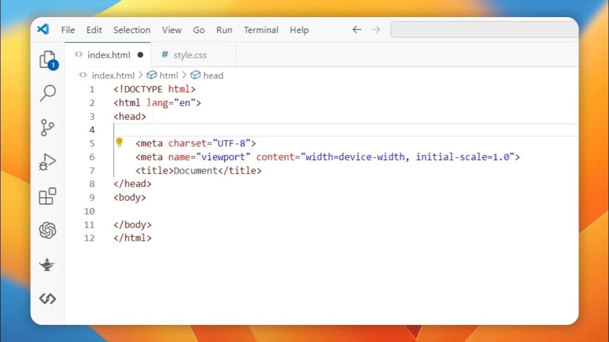Open the Selection menu
This screenshot has width=609, height=342.
point(132,30)
